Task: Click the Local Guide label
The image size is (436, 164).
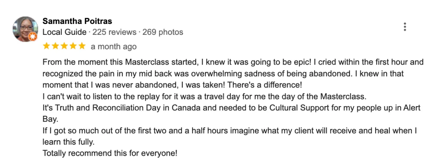Action: 65,32
